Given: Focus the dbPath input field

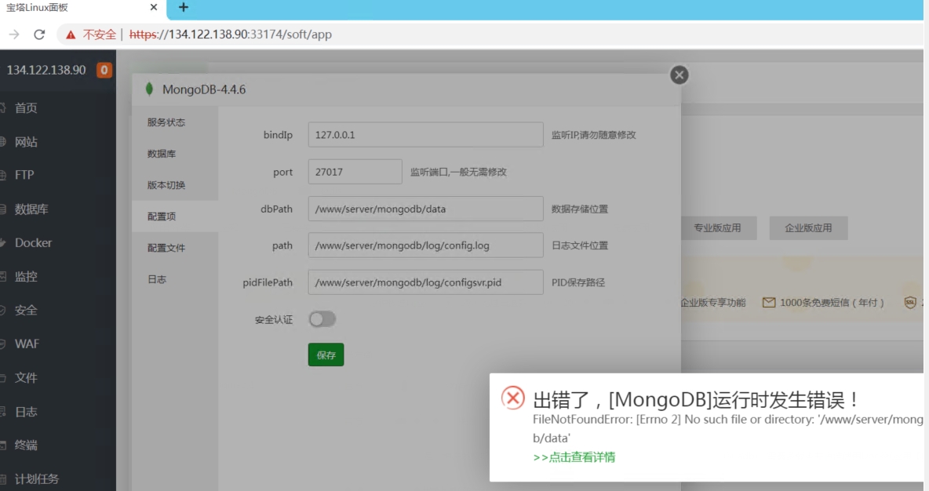Looking at the screenshot, I should click(x=425, y=209).
